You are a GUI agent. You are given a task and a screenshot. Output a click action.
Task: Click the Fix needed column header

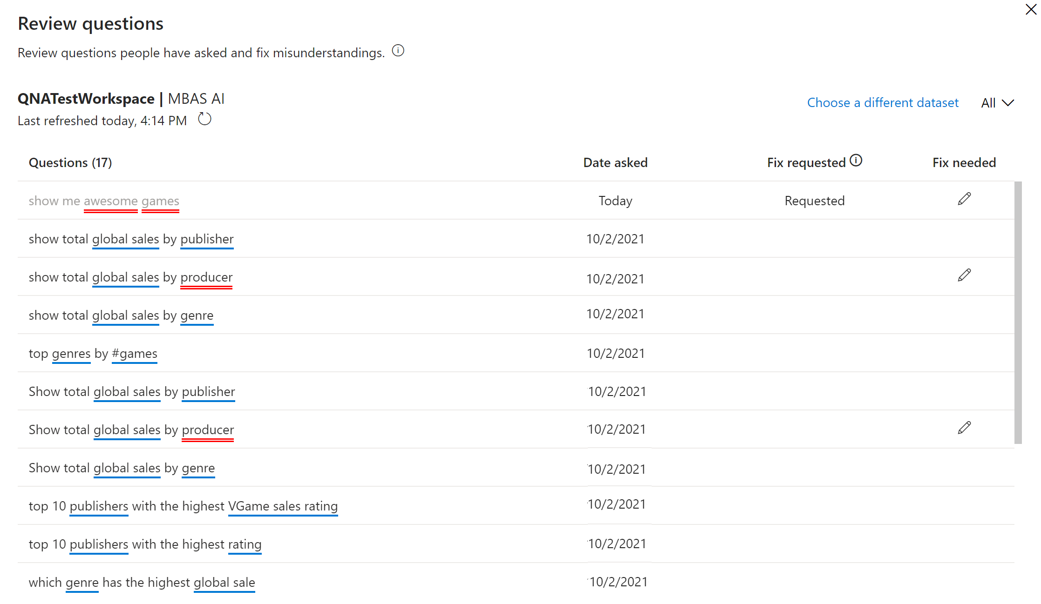964,163
